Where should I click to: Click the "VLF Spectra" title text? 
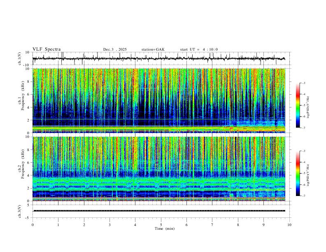(47, 49)
